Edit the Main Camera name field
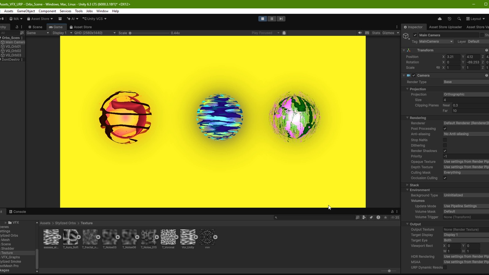Image resolution: width=489 pixels, height=275 pixels. click(449, 35)
